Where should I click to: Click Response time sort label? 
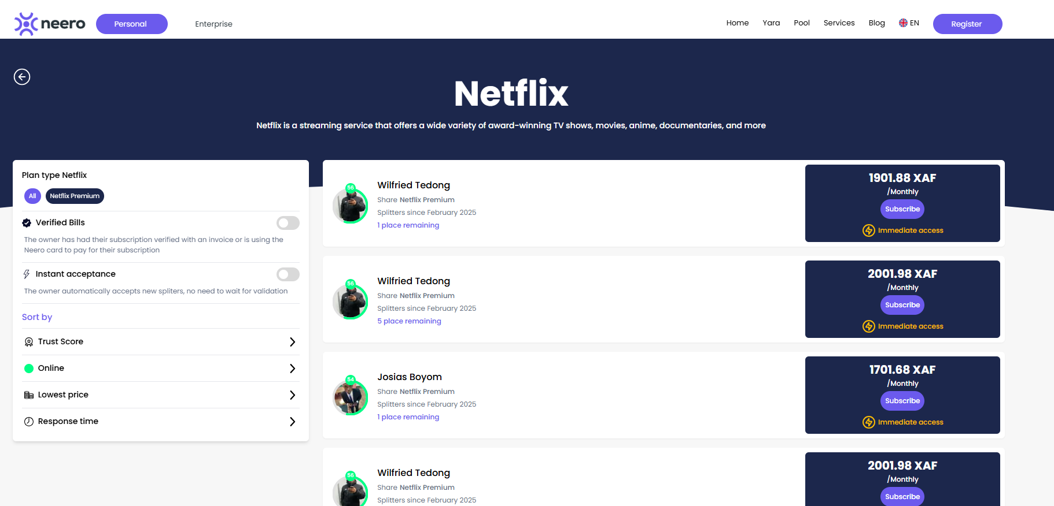point(68,422)
